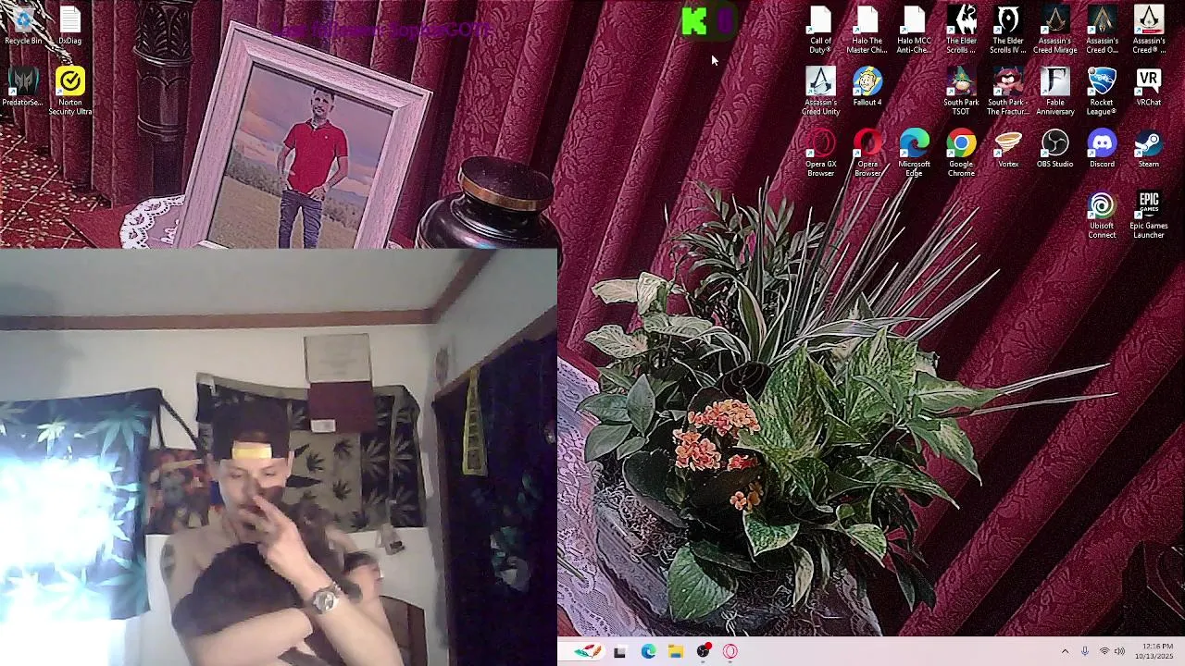Viewport: 1185px width, 666px height.
Task: Select the Call of Duty desktop shortcut
Action: click(820, 31)
